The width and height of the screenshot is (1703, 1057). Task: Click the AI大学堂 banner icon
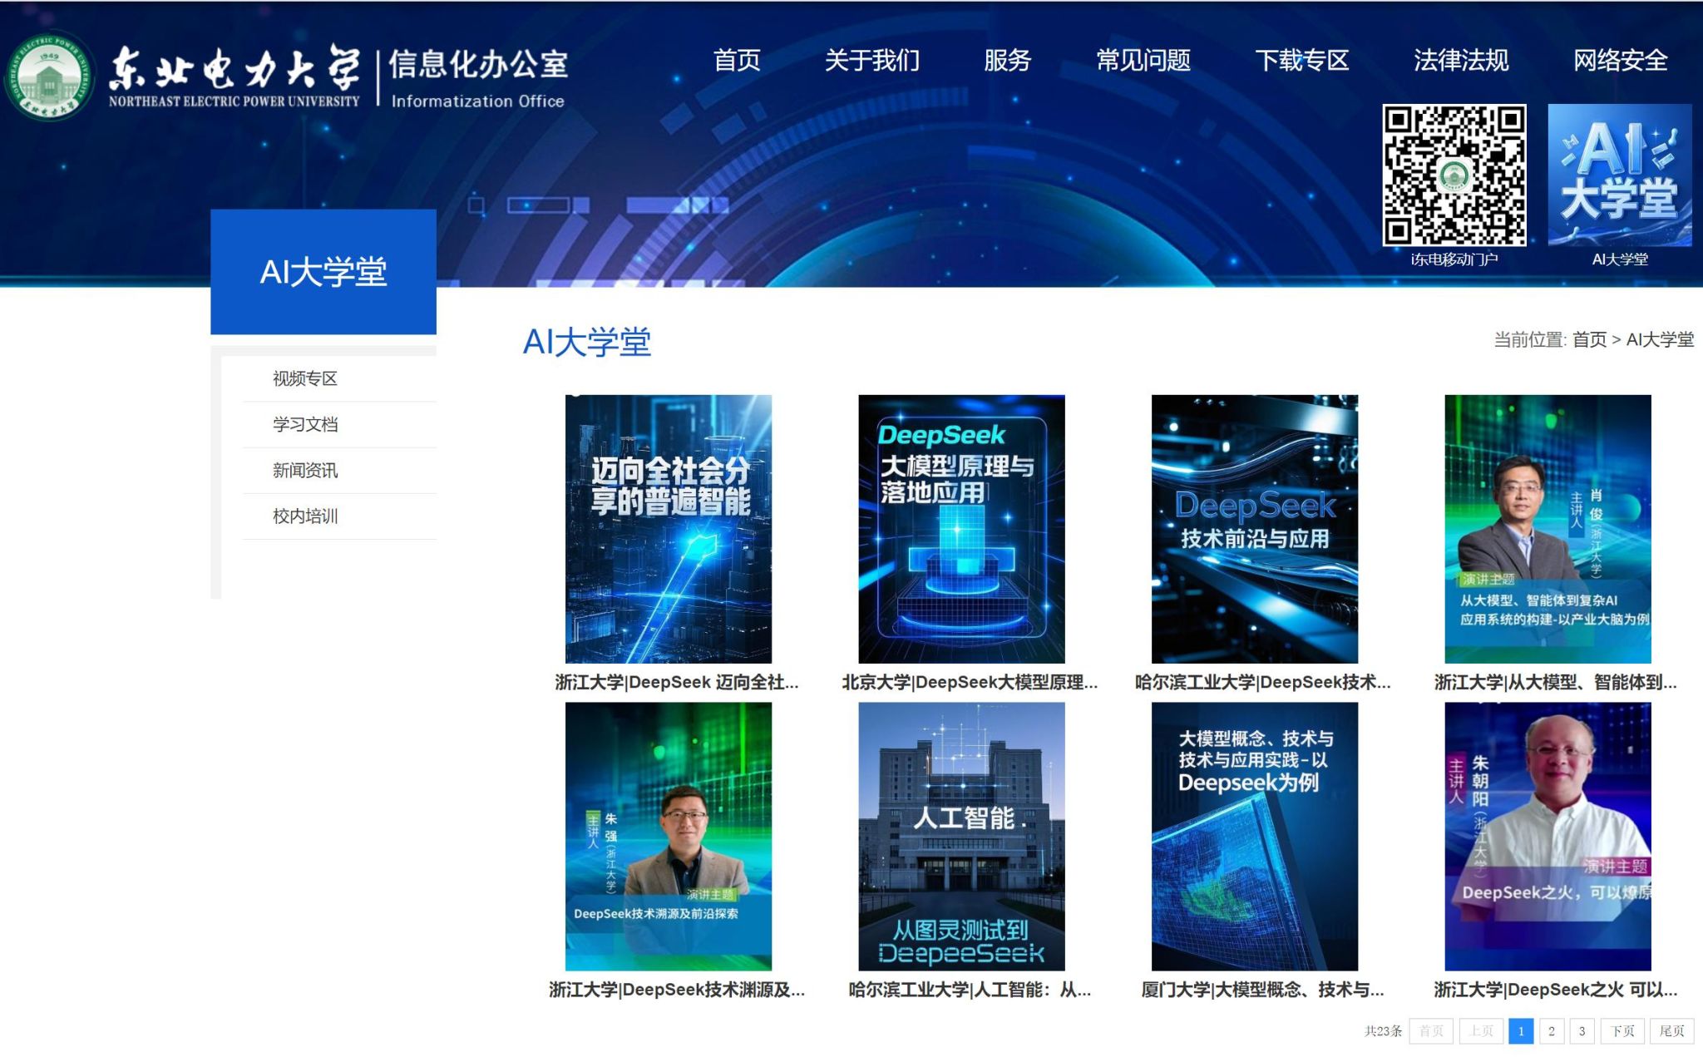click(1619, 175)
